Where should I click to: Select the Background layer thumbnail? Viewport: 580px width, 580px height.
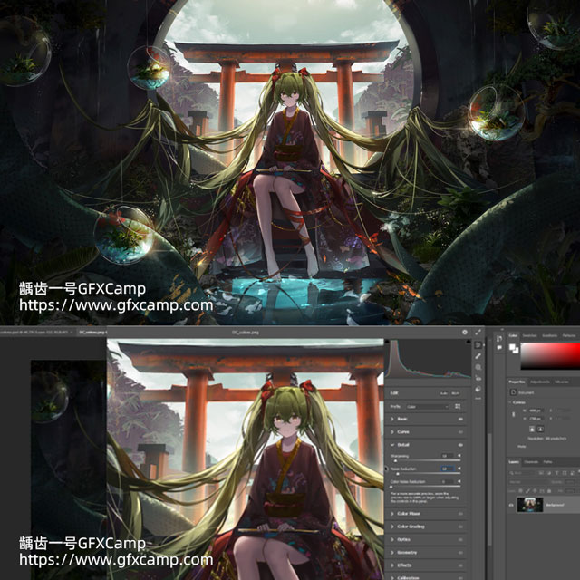click(x=530, y=505)
